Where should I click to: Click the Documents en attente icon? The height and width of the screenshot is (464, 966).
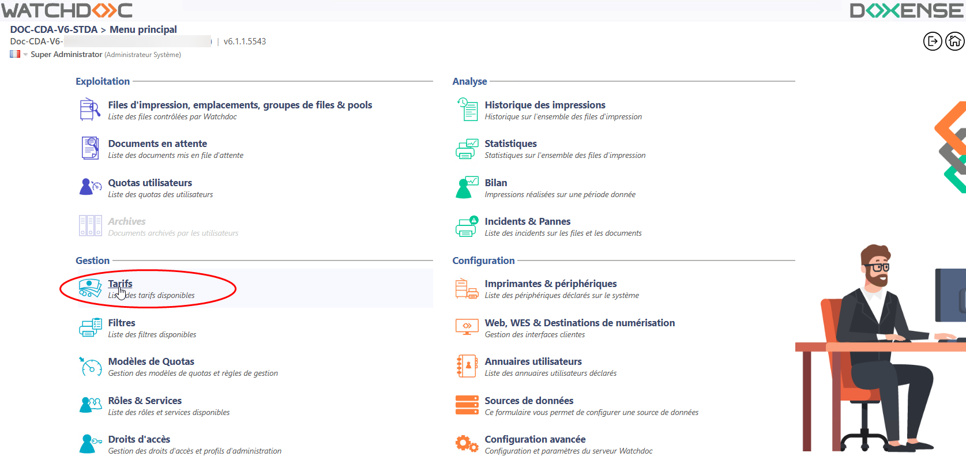[x=90, y=148]
